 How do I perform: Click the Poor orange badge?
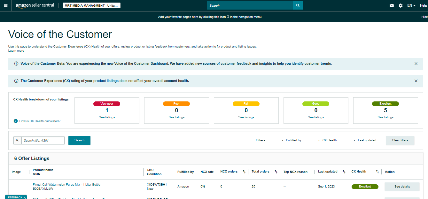(176, 104)
